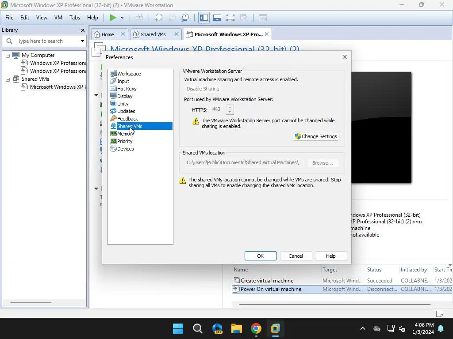Close the Home tab
This screenshot has height=339, width=453.
pos(123,34)
